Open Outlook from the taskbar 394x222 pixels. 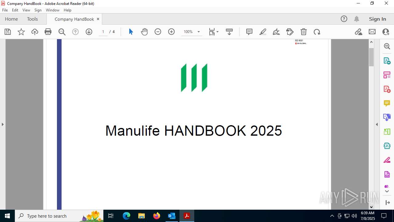[171, 216]
